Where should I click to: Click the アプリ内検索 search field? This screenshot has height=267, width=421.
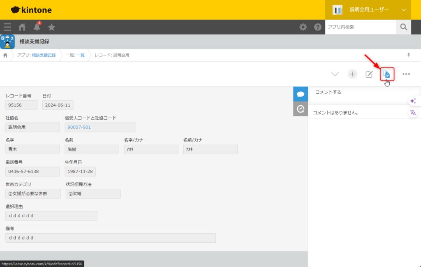tap(361, 27)
